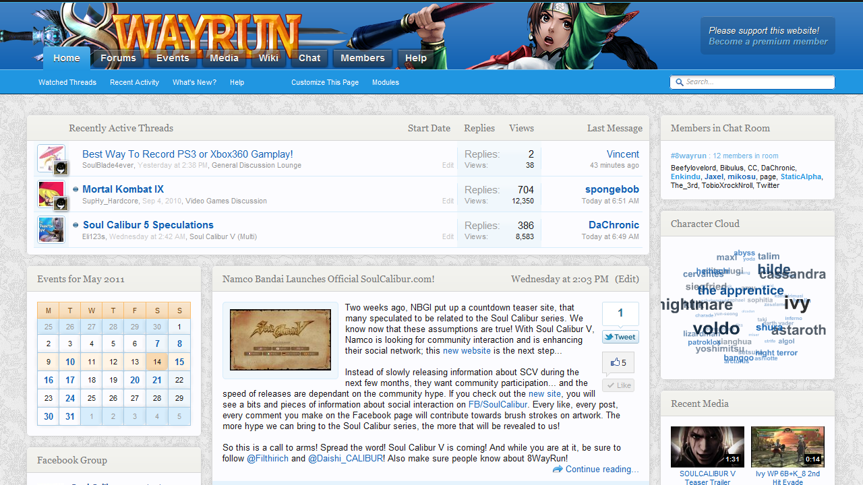Open the What's New? link
The height and width of the screenshot is (485, 863).
[194, 82]
